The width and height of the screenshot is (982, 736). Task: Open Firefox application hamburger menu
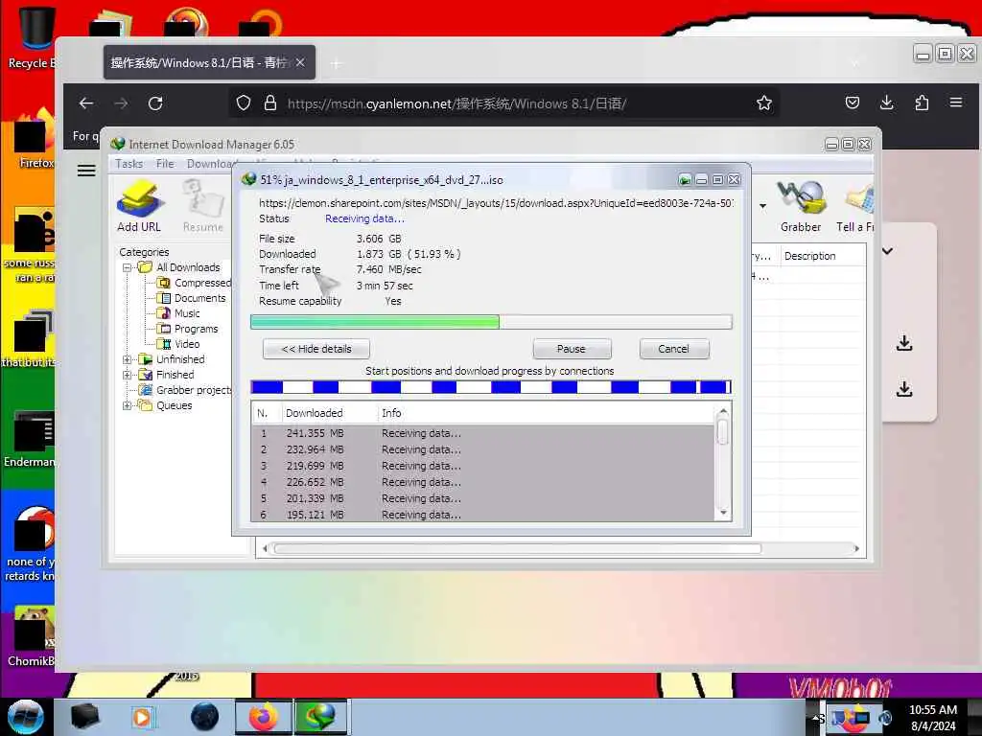pos(956,102)
